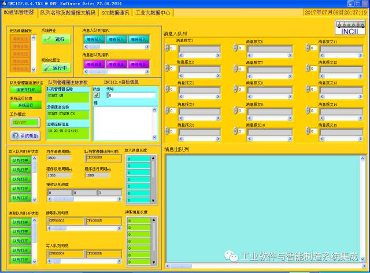Image resolution: width=370 pixels, height=273 pixels.
Task: Click the 程序设定周期ms field
Action: [59, 175]
